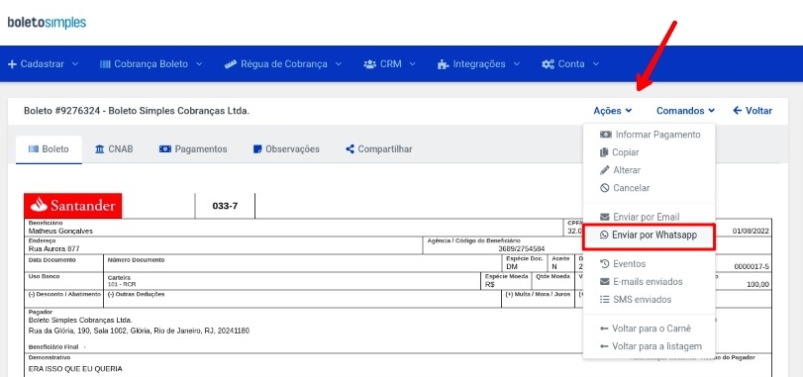Click the arrow icon beside Voltar para o Carnê
The width and height of the screenshot is (803, 377).
tap(604, 329)
